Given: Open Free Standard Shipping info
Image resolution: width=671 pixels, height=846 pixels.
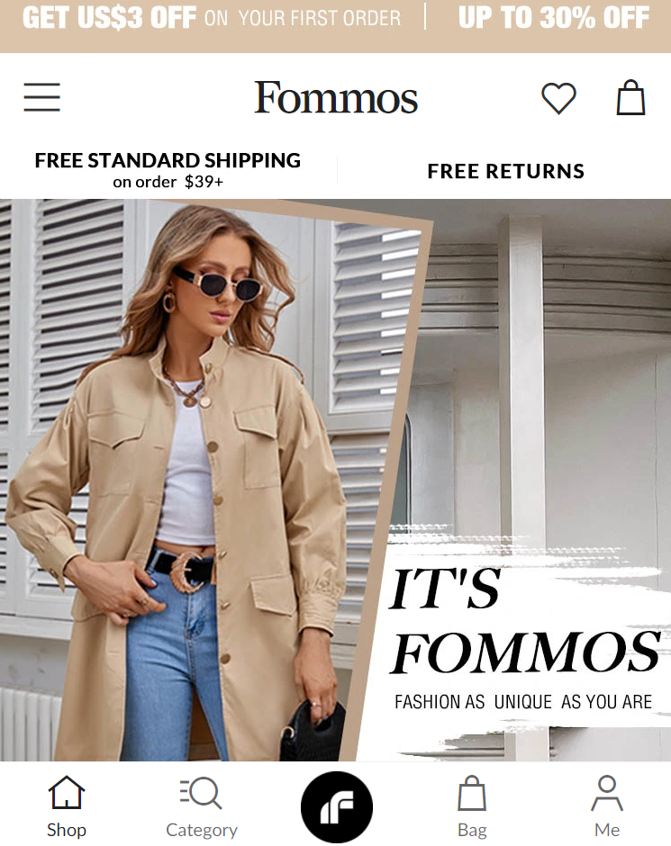Looking at the screenshot, I should tap(168, 170).
